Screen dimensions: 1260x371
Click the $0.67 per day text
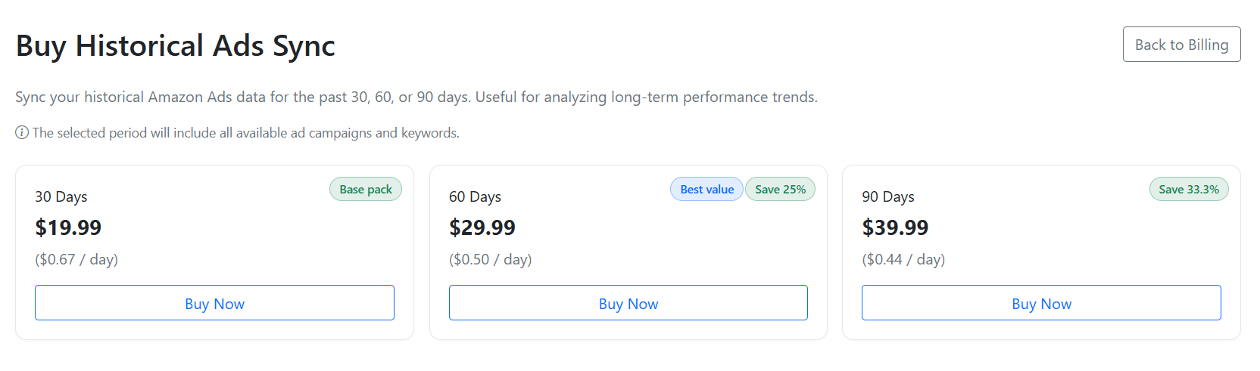click(76, 260)
